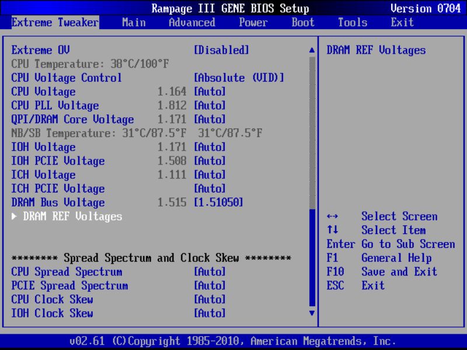Set ICH PCIE Voltage [Auto] value
467x350 pixels.
210,188
